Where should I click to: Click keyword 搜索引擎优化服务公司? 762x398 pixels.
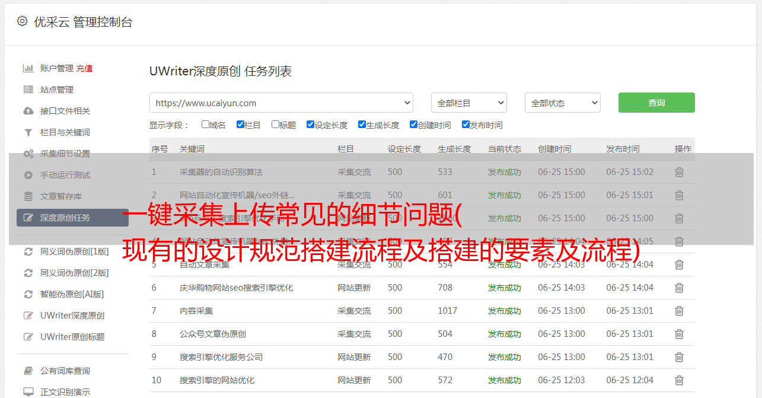click(x=221, y=357)
